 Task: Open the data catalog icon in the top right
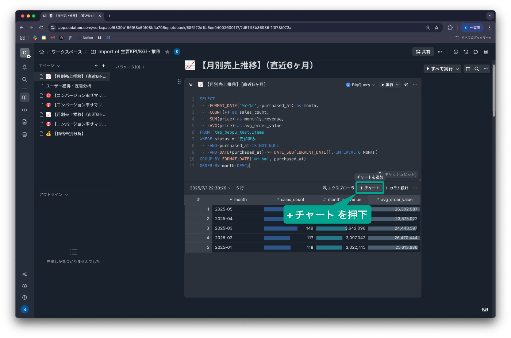click(x=485, y=52)
